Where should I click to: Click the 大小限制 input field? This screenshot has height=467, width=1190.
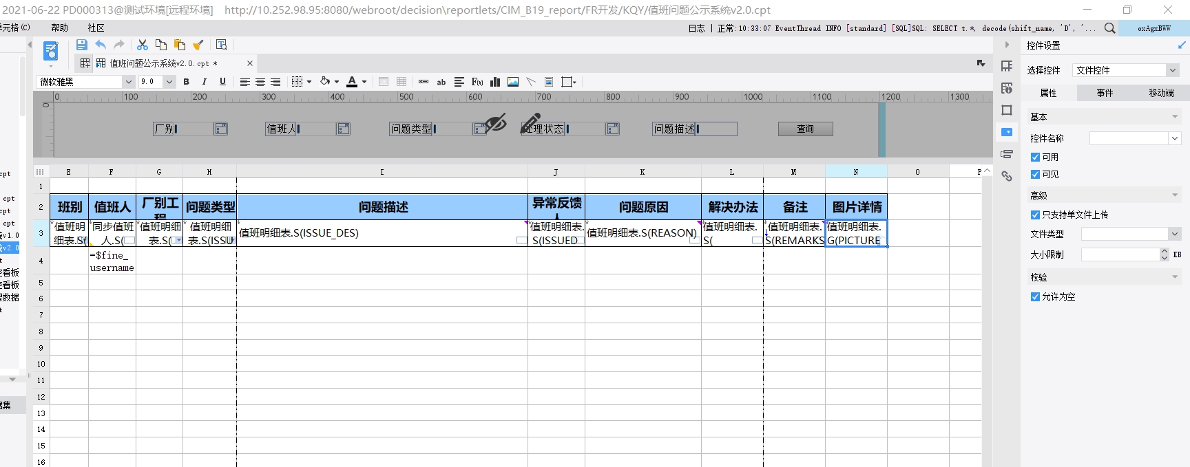pos(1120,254)
